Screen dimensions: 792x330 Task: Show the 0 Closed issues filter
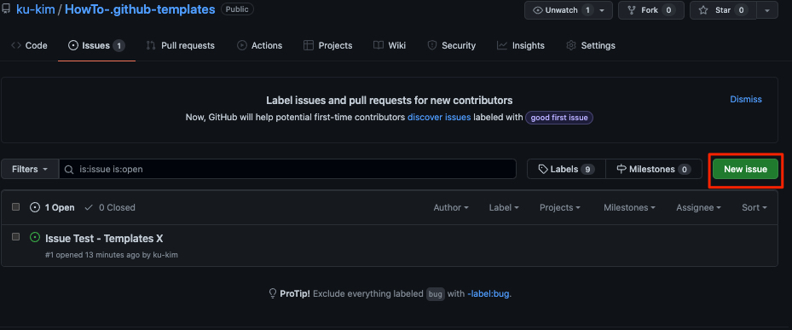point(110,207)
